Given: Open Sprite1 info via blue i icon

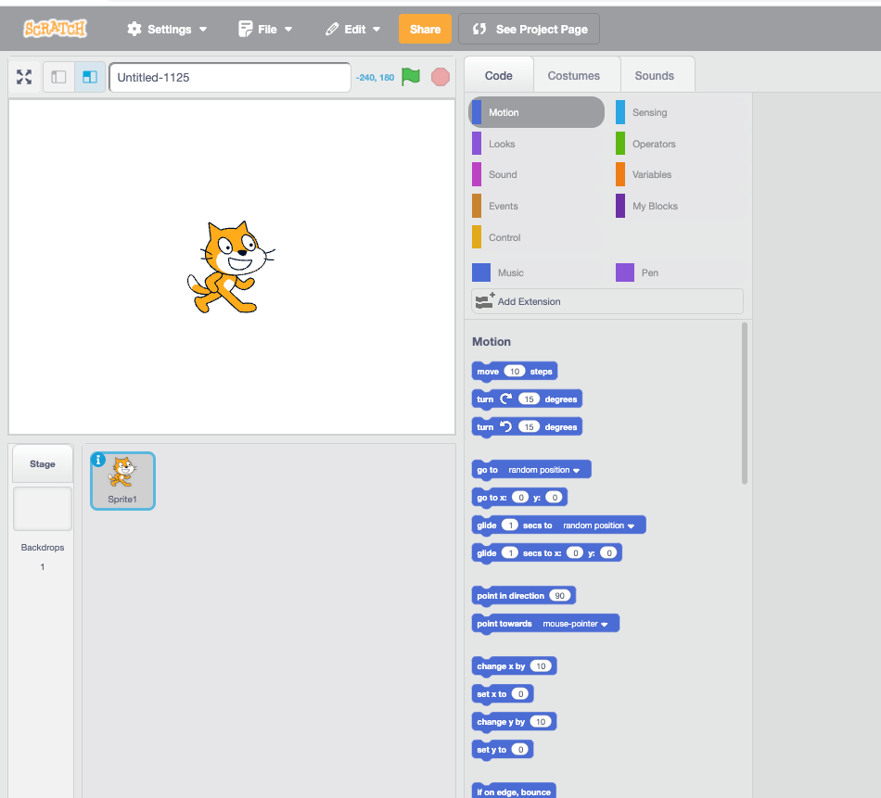Looking at the screenshot, I should pos(100,461).
